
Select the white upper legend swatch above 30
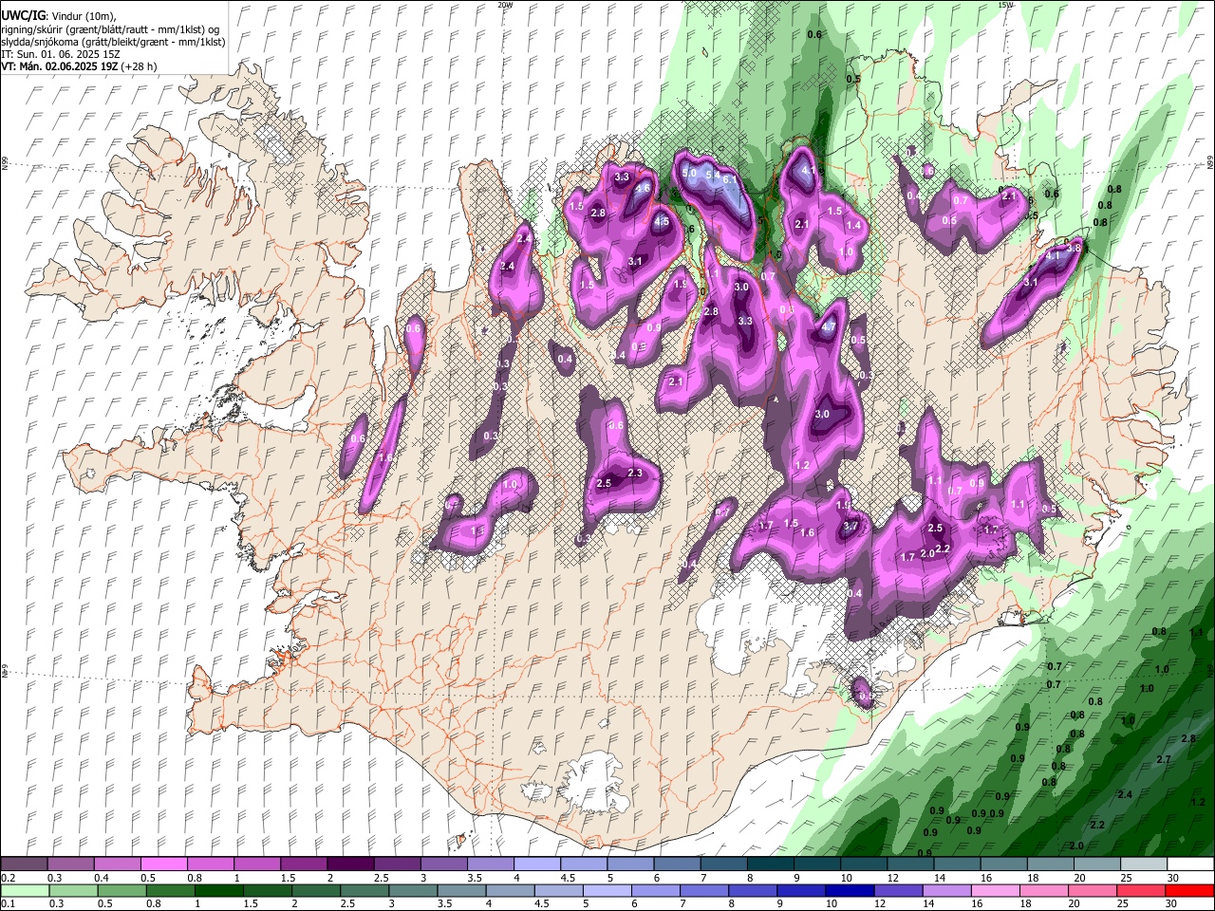pos(1189,865)
